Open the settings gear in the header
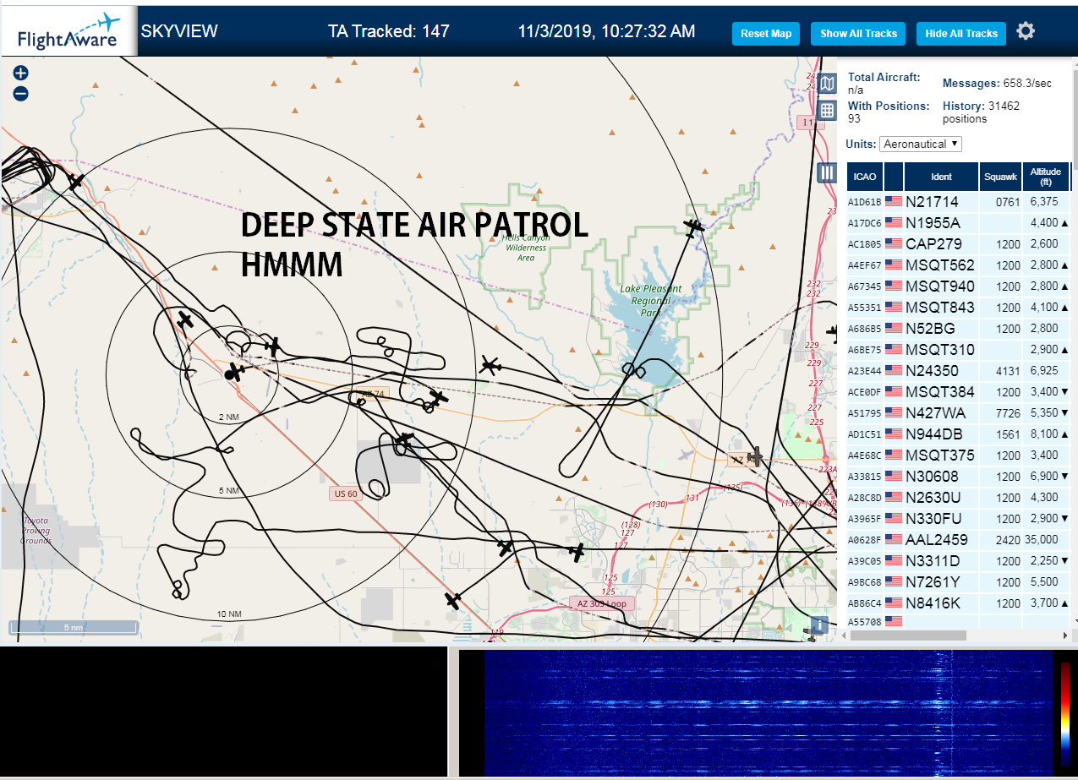This screenshot has height=780, width=1078. coord(1026,31)
